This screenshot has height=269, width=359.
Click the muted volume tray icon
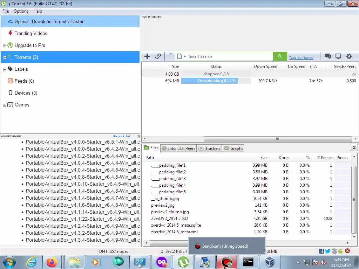coord(324,263)
